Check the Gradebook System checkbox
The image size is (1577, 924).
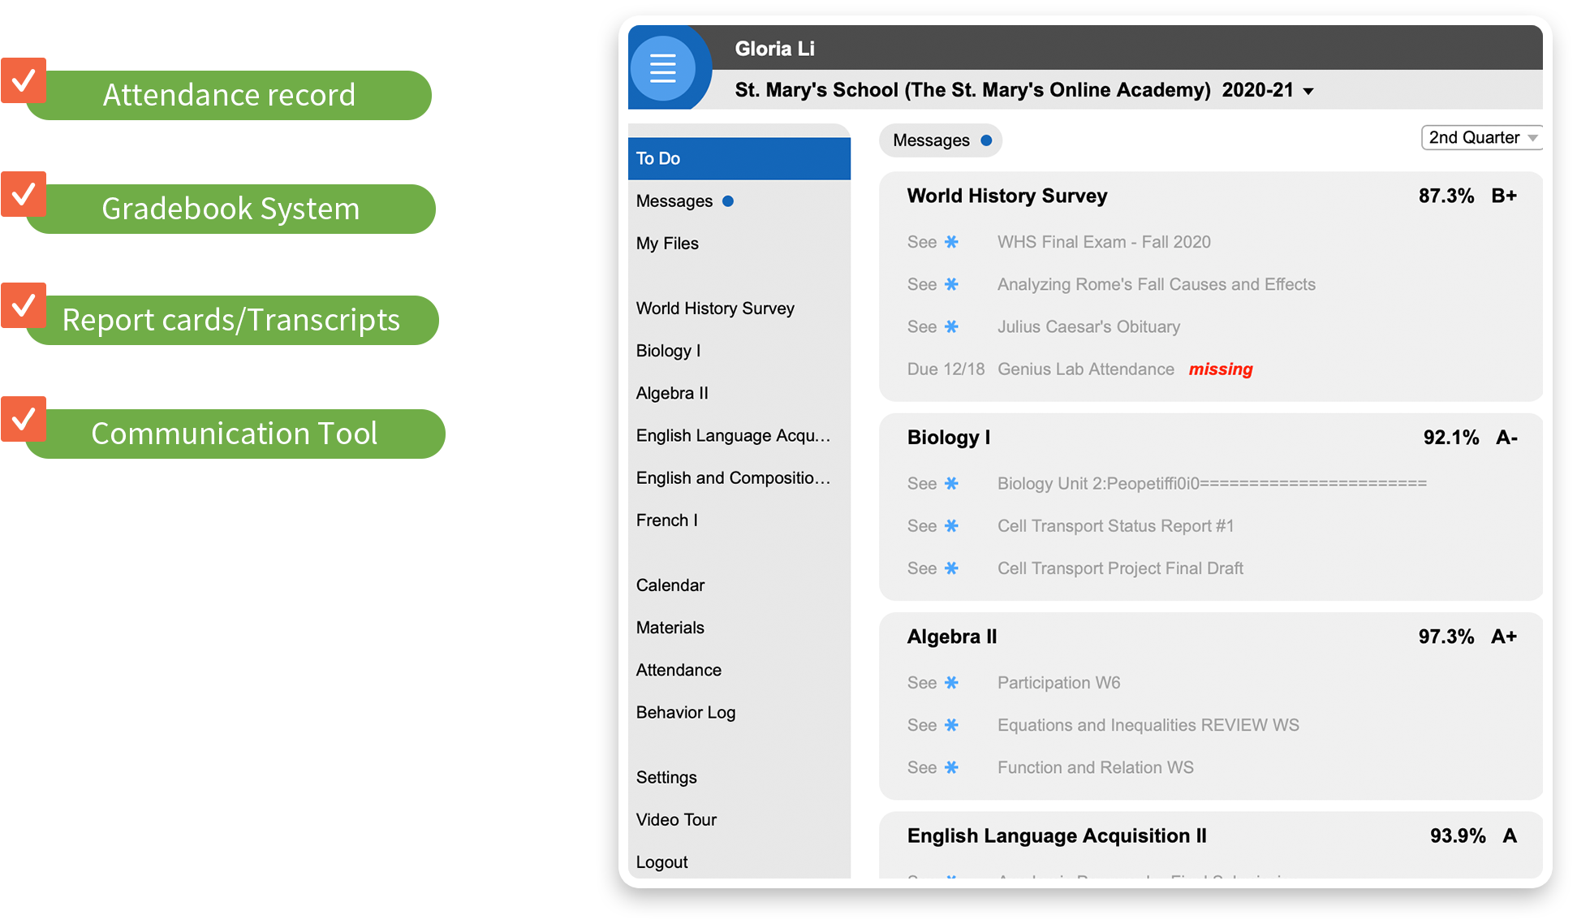coord(24,195)
